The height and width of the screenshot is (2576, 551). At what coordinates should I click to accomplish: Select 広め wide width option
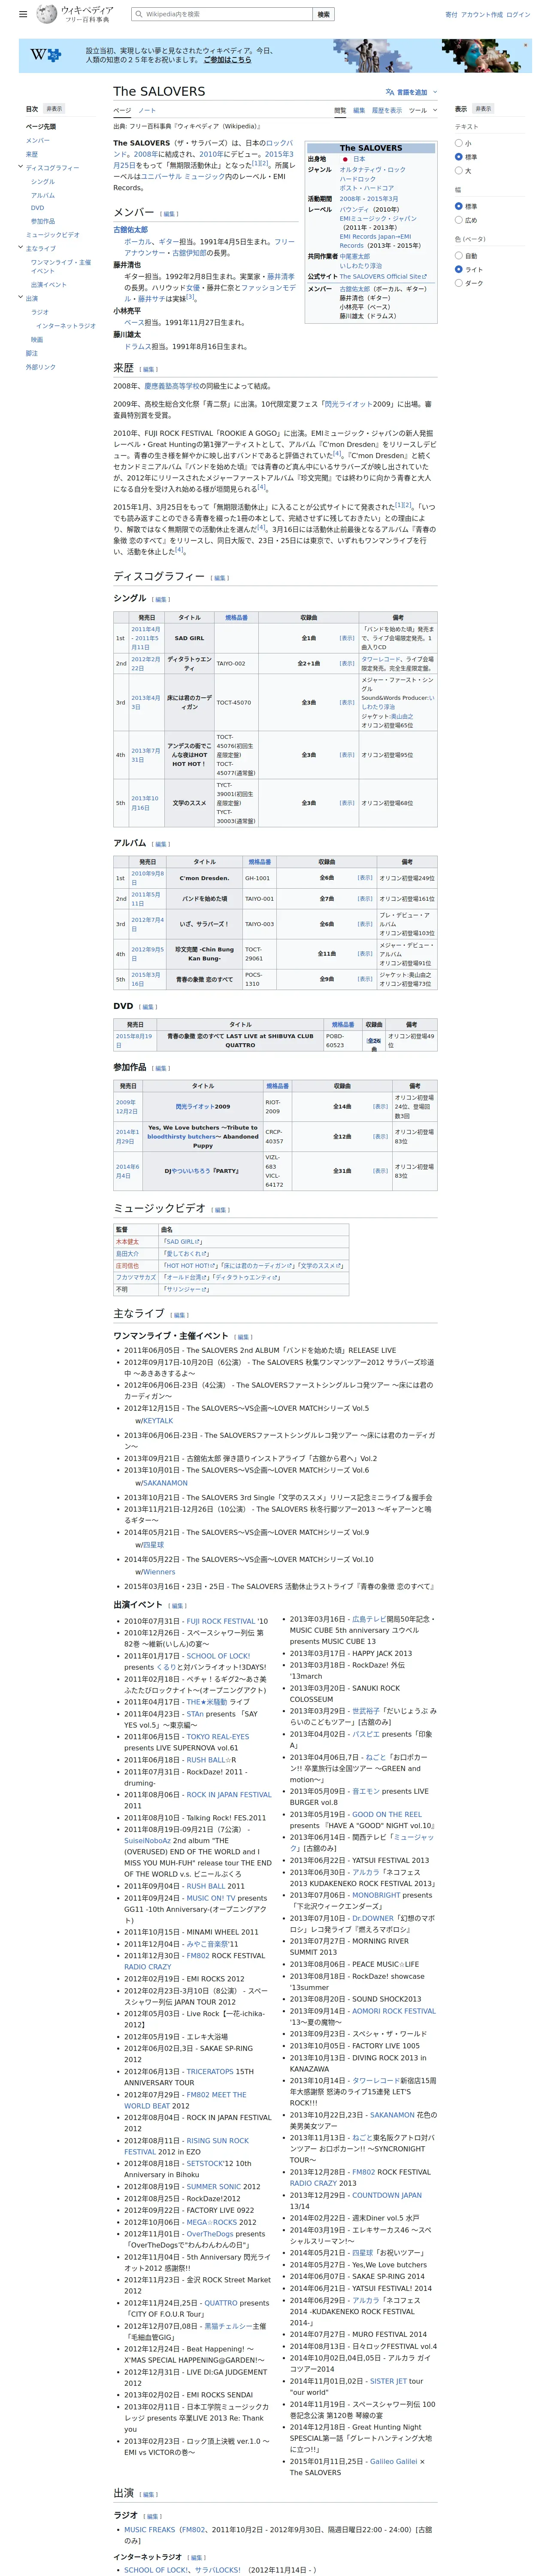point(459,220)
